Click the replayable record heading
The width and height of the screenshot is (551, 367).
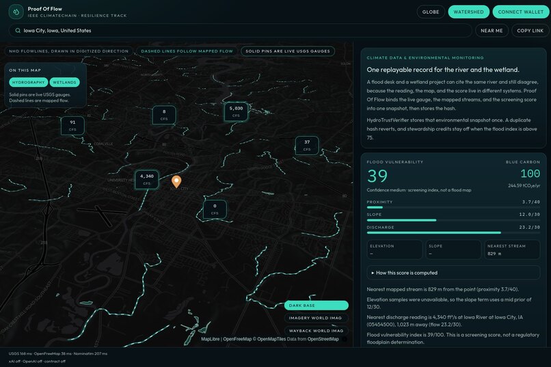(x=443, y=70)
